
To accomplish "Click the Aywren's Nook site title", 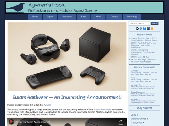I will pos(47,5).
